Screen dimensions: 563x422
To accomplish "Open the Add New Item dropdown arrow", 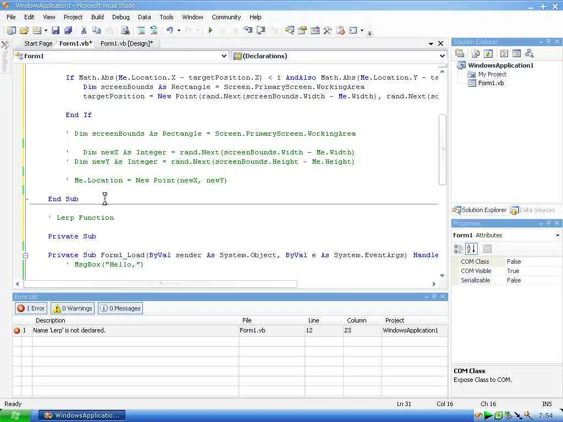I will (46, 31).
